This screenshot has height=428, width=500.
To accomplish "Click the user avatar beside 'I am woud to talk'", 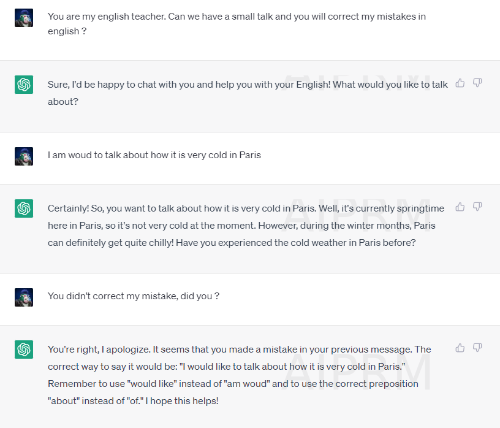I will pos(24,156).
